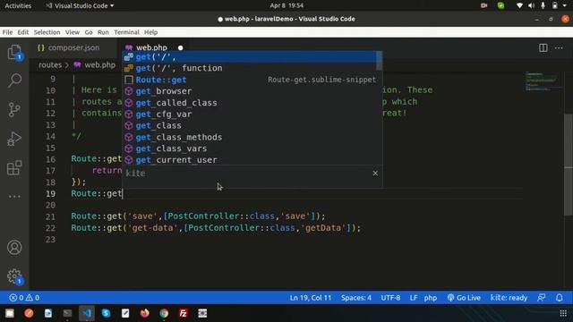Open Chrome from the dock

[x=164, y=313]
